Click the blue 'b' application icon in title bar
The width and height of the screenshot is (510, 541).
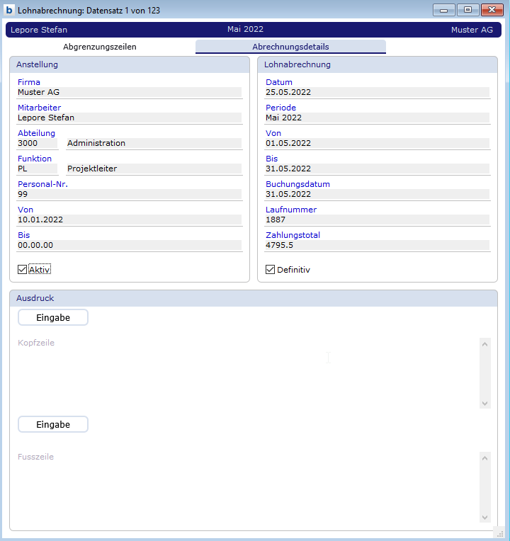click(x=9, y=10)
